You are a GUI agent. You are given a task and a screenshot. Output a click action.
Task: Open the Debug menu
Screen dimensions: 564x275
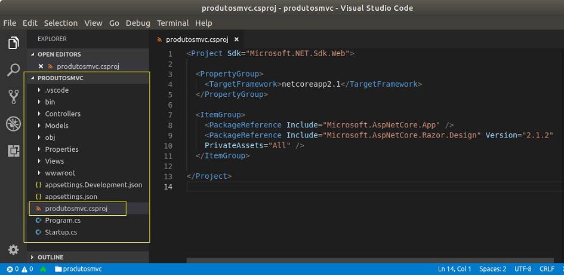pyautogui.click(x=138, y=23)
